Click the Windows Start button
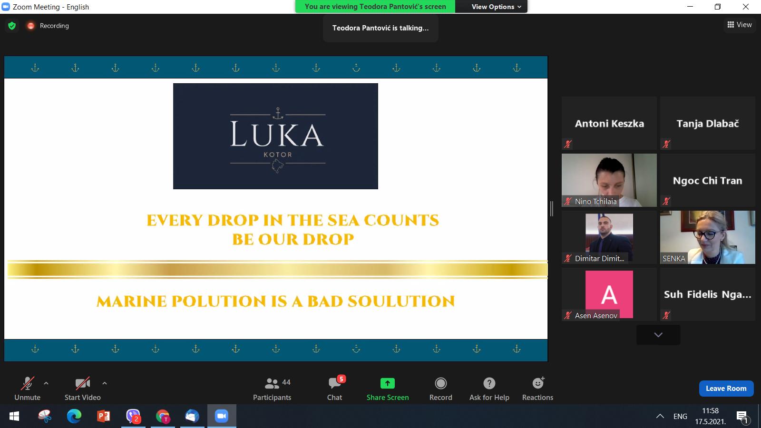761x428 pixels. pos(14,417)
